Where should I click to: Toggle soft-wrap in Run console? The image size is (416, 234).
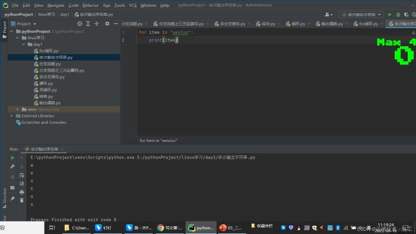(22, 175)
